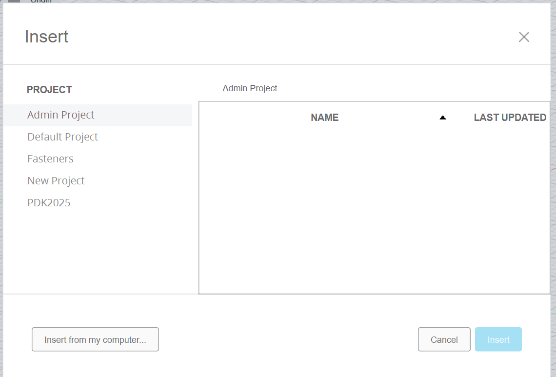Choose the Fasteners project
Image resolution: width=556 pixels, height=377 pixels.
(x=50, y=159)
